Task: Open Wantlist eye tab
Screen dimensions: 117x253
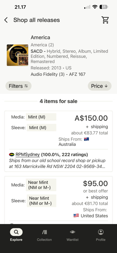Action: [73, 235]
